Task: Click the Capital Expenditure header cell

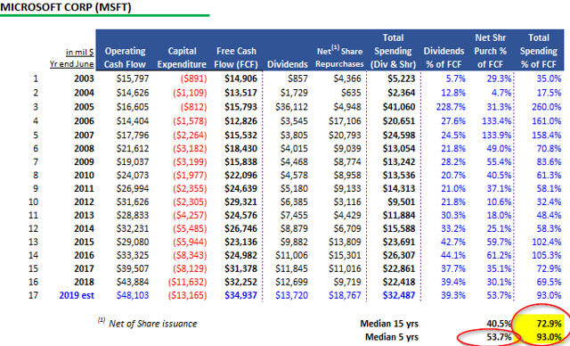Action: (182, 57)
